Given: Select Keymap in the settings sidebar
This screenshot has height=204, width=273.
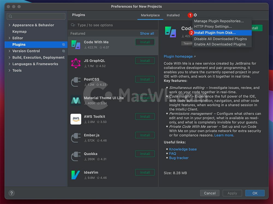Looking at the screenshot, I should point(19,31).
